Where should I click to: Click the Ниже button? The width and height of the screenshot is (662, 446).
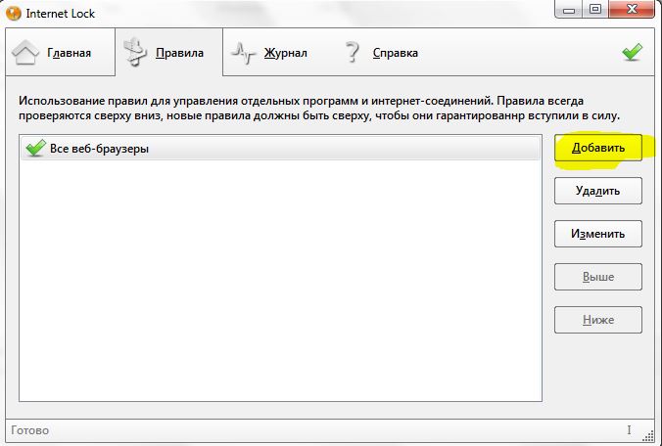pos(597,320)
